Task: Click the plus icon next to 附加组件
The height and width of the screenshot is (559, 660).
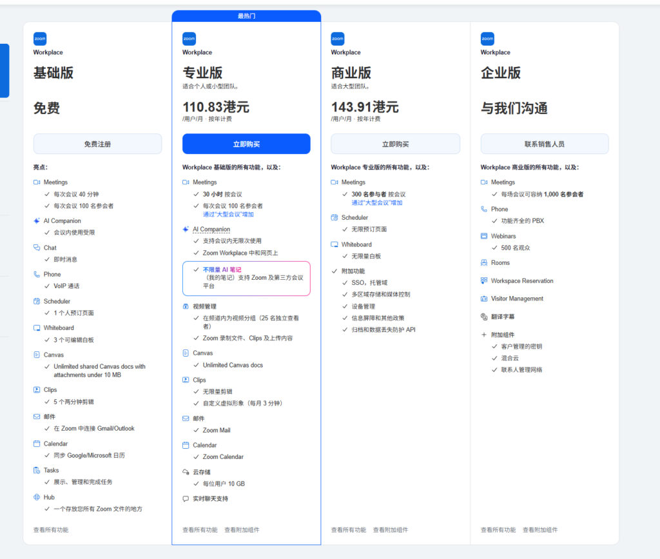Action: point(484,335)
